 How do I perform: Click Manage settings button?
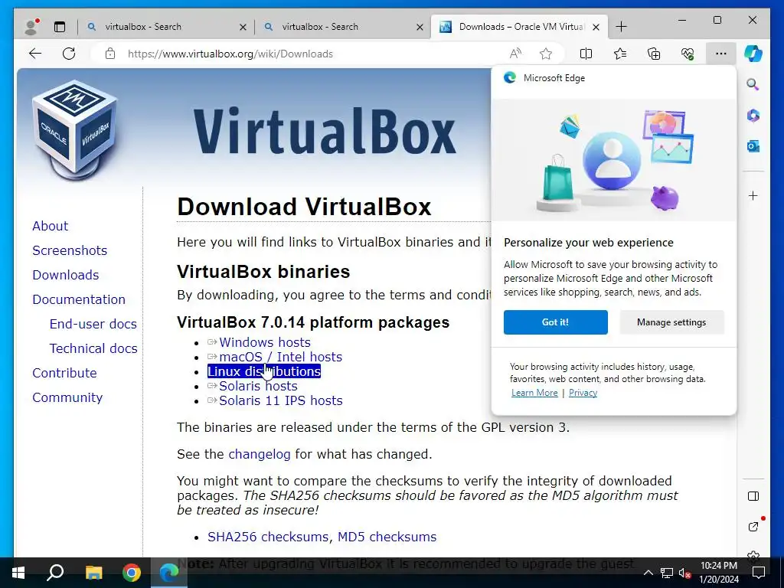(x=671, y=322)
